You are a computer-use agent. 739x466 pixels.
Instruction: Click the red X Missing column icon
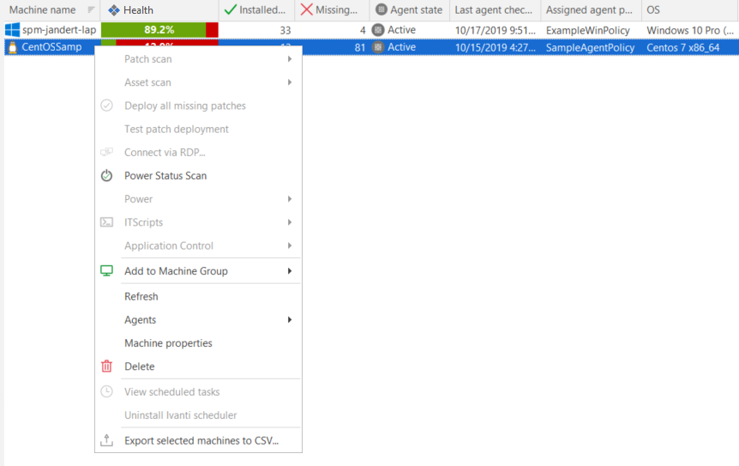point(306,9)
